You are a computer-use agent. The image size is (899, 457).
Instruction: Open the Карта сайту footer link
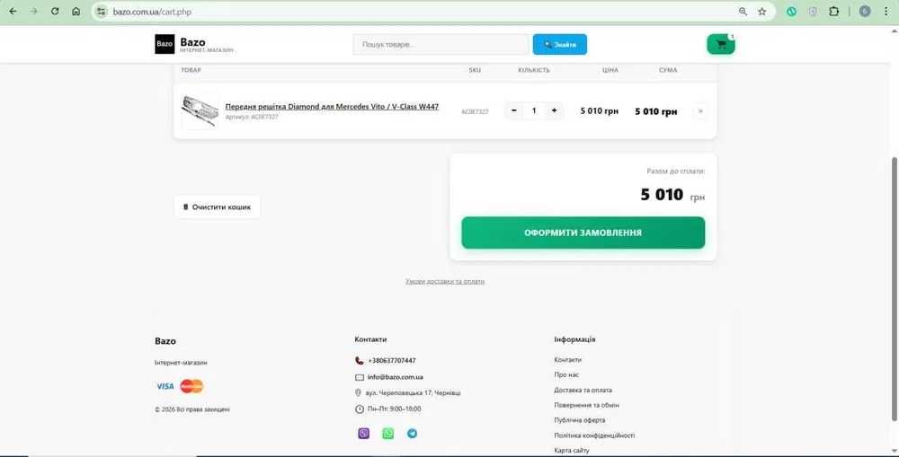(x=572, y=450)
